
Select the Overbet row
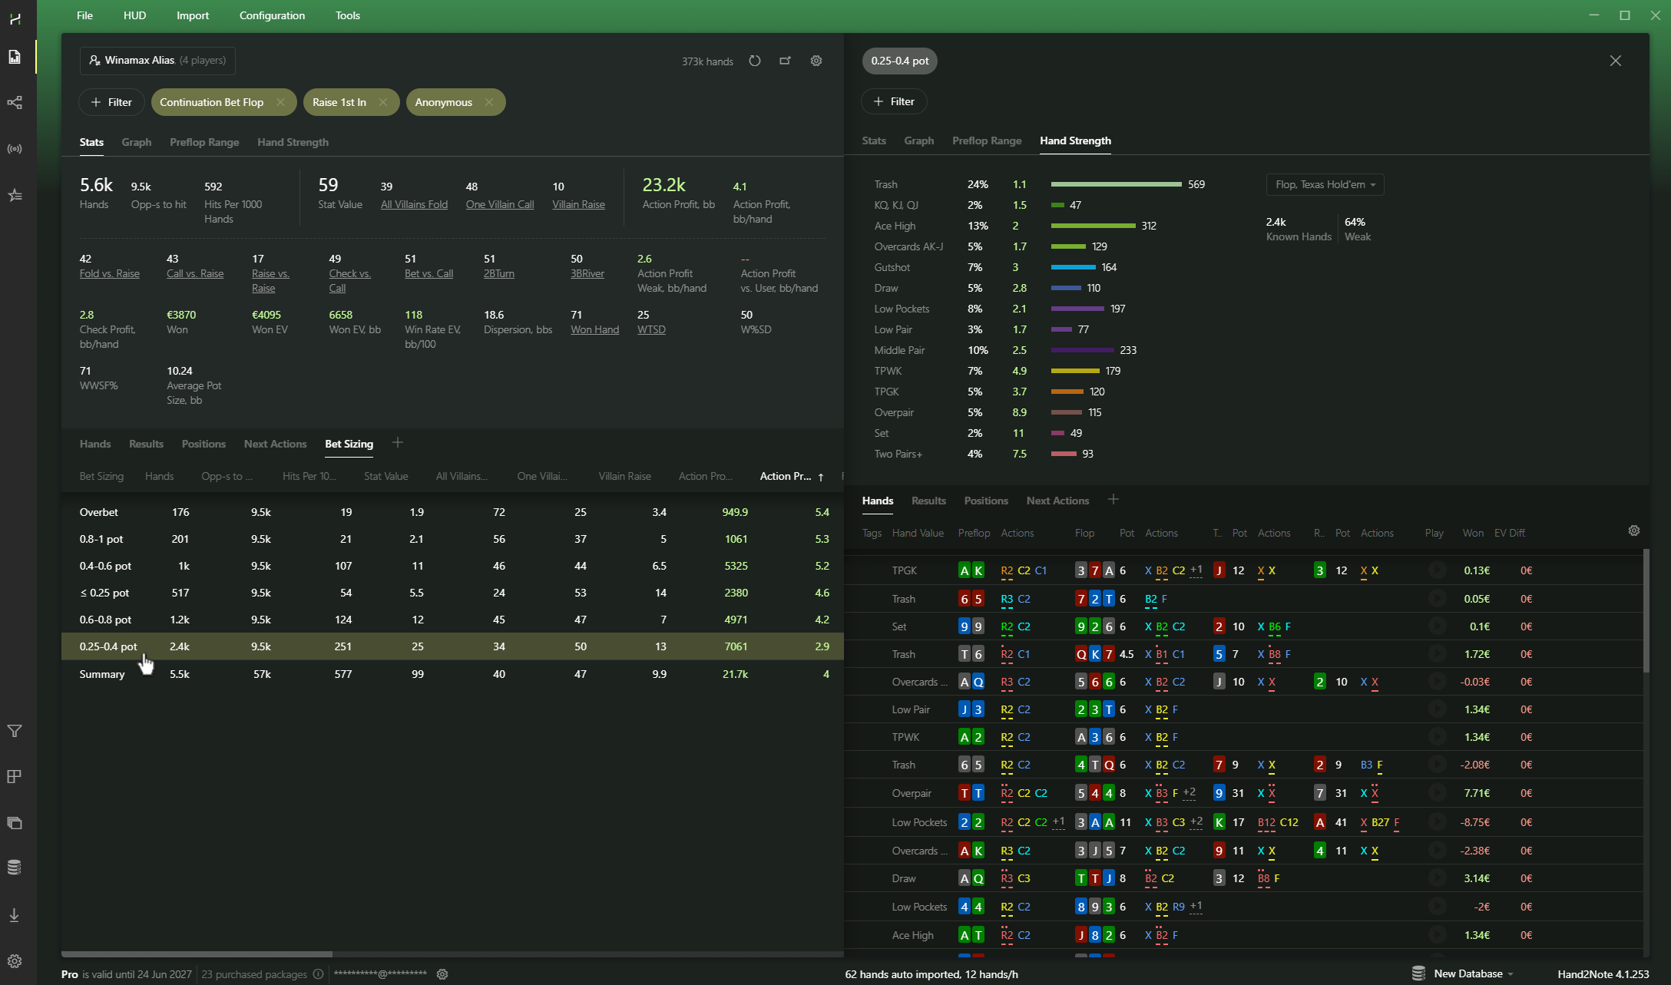coord(452,512)
